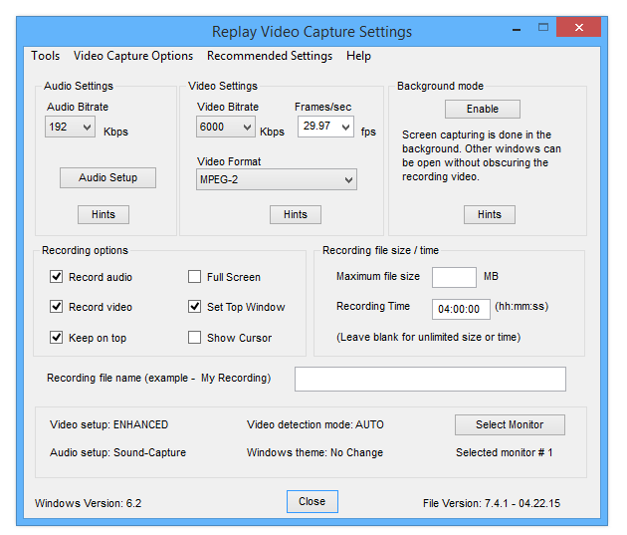Screen dimensions: 627x535
Task: Click Hints under Video Settings
Action: click(x=295, y=214)
